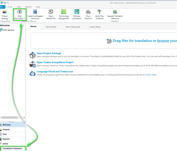Click the GroupShare Project globe icon
This screenshot has height=151, width=177.
coord(32,64)
